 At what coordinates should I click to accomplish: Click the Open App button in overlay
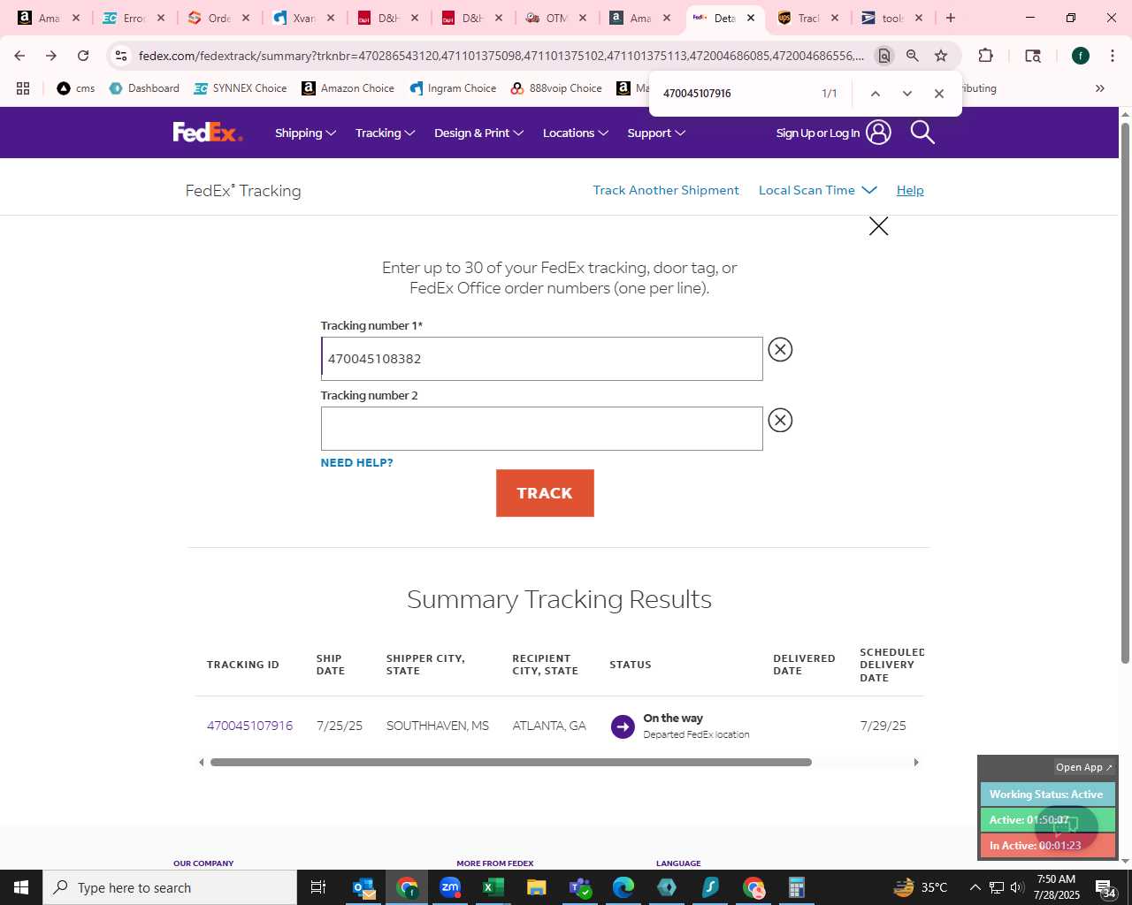(1084, 767)
